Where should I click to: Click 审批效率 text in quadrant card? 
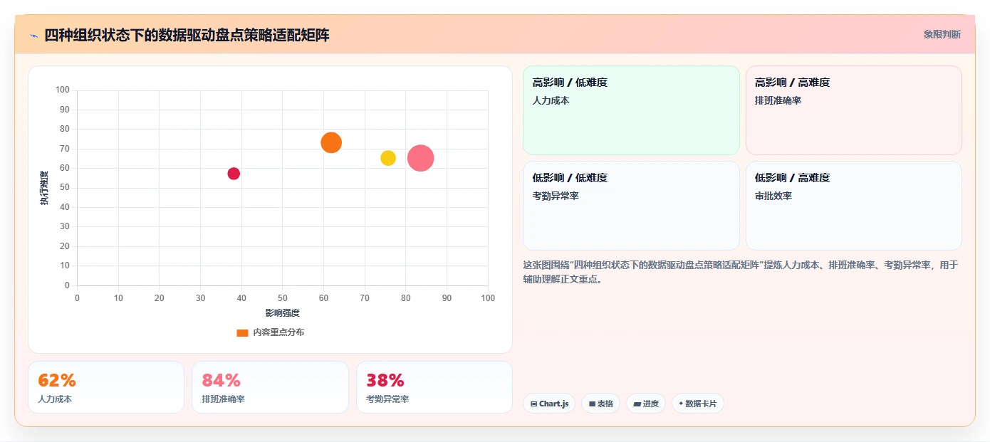[x=773, y=196]
